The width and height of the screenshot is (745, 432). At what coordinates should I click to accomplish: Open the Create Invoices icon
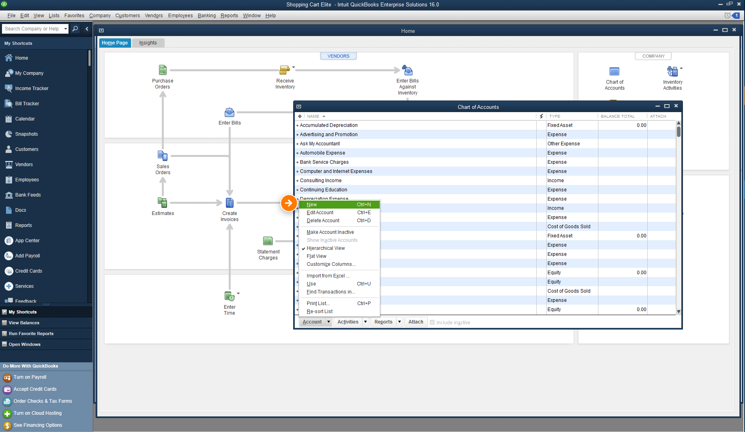tap(230, 203)
